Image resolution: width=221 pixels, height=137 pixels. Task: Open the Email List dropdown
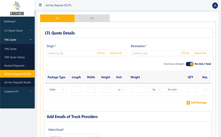coord(74,136)
